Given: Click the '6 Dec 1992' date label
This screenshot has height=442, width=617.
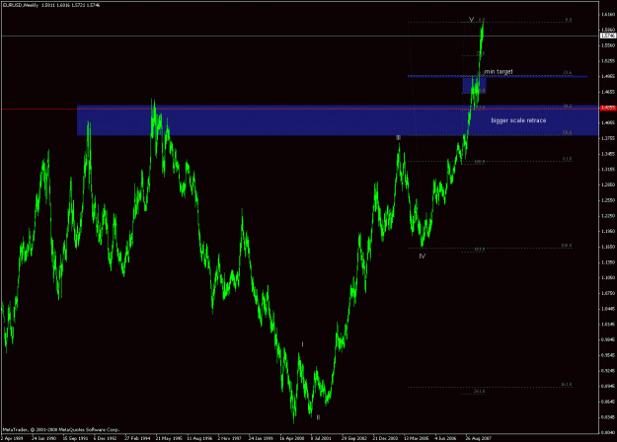Looking at the screenshot, I should pos(105,438).
